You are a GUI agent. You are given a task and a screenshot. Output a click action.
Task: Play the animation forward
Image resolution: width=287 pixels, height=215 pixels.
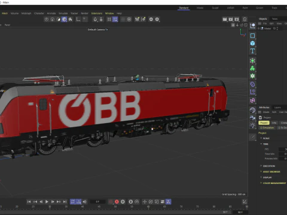47,202
